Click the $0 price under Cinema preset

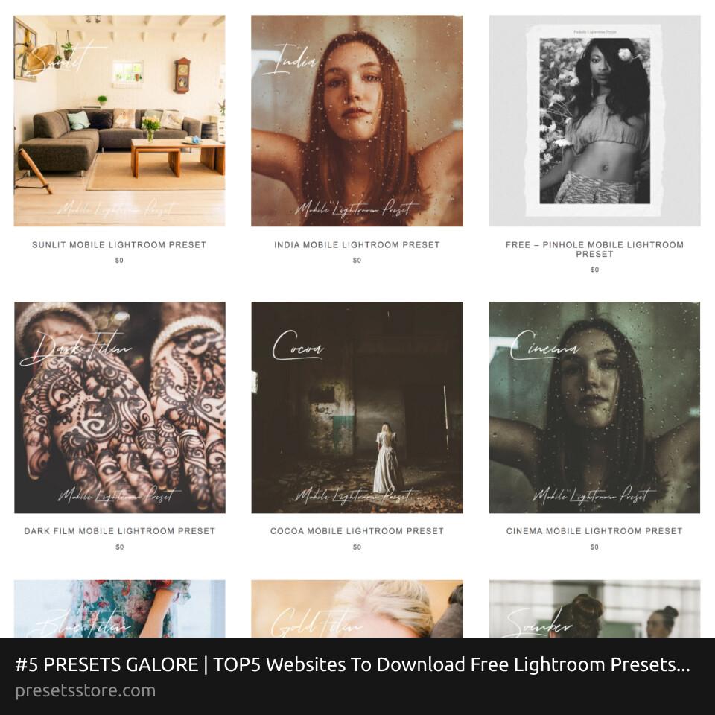[x=594, y=547]
